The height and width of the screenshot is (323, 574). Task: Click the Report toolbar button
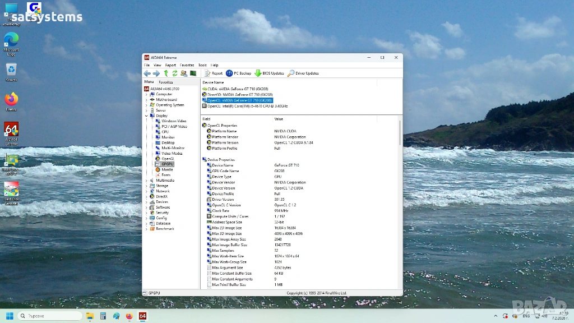(213, 73)
